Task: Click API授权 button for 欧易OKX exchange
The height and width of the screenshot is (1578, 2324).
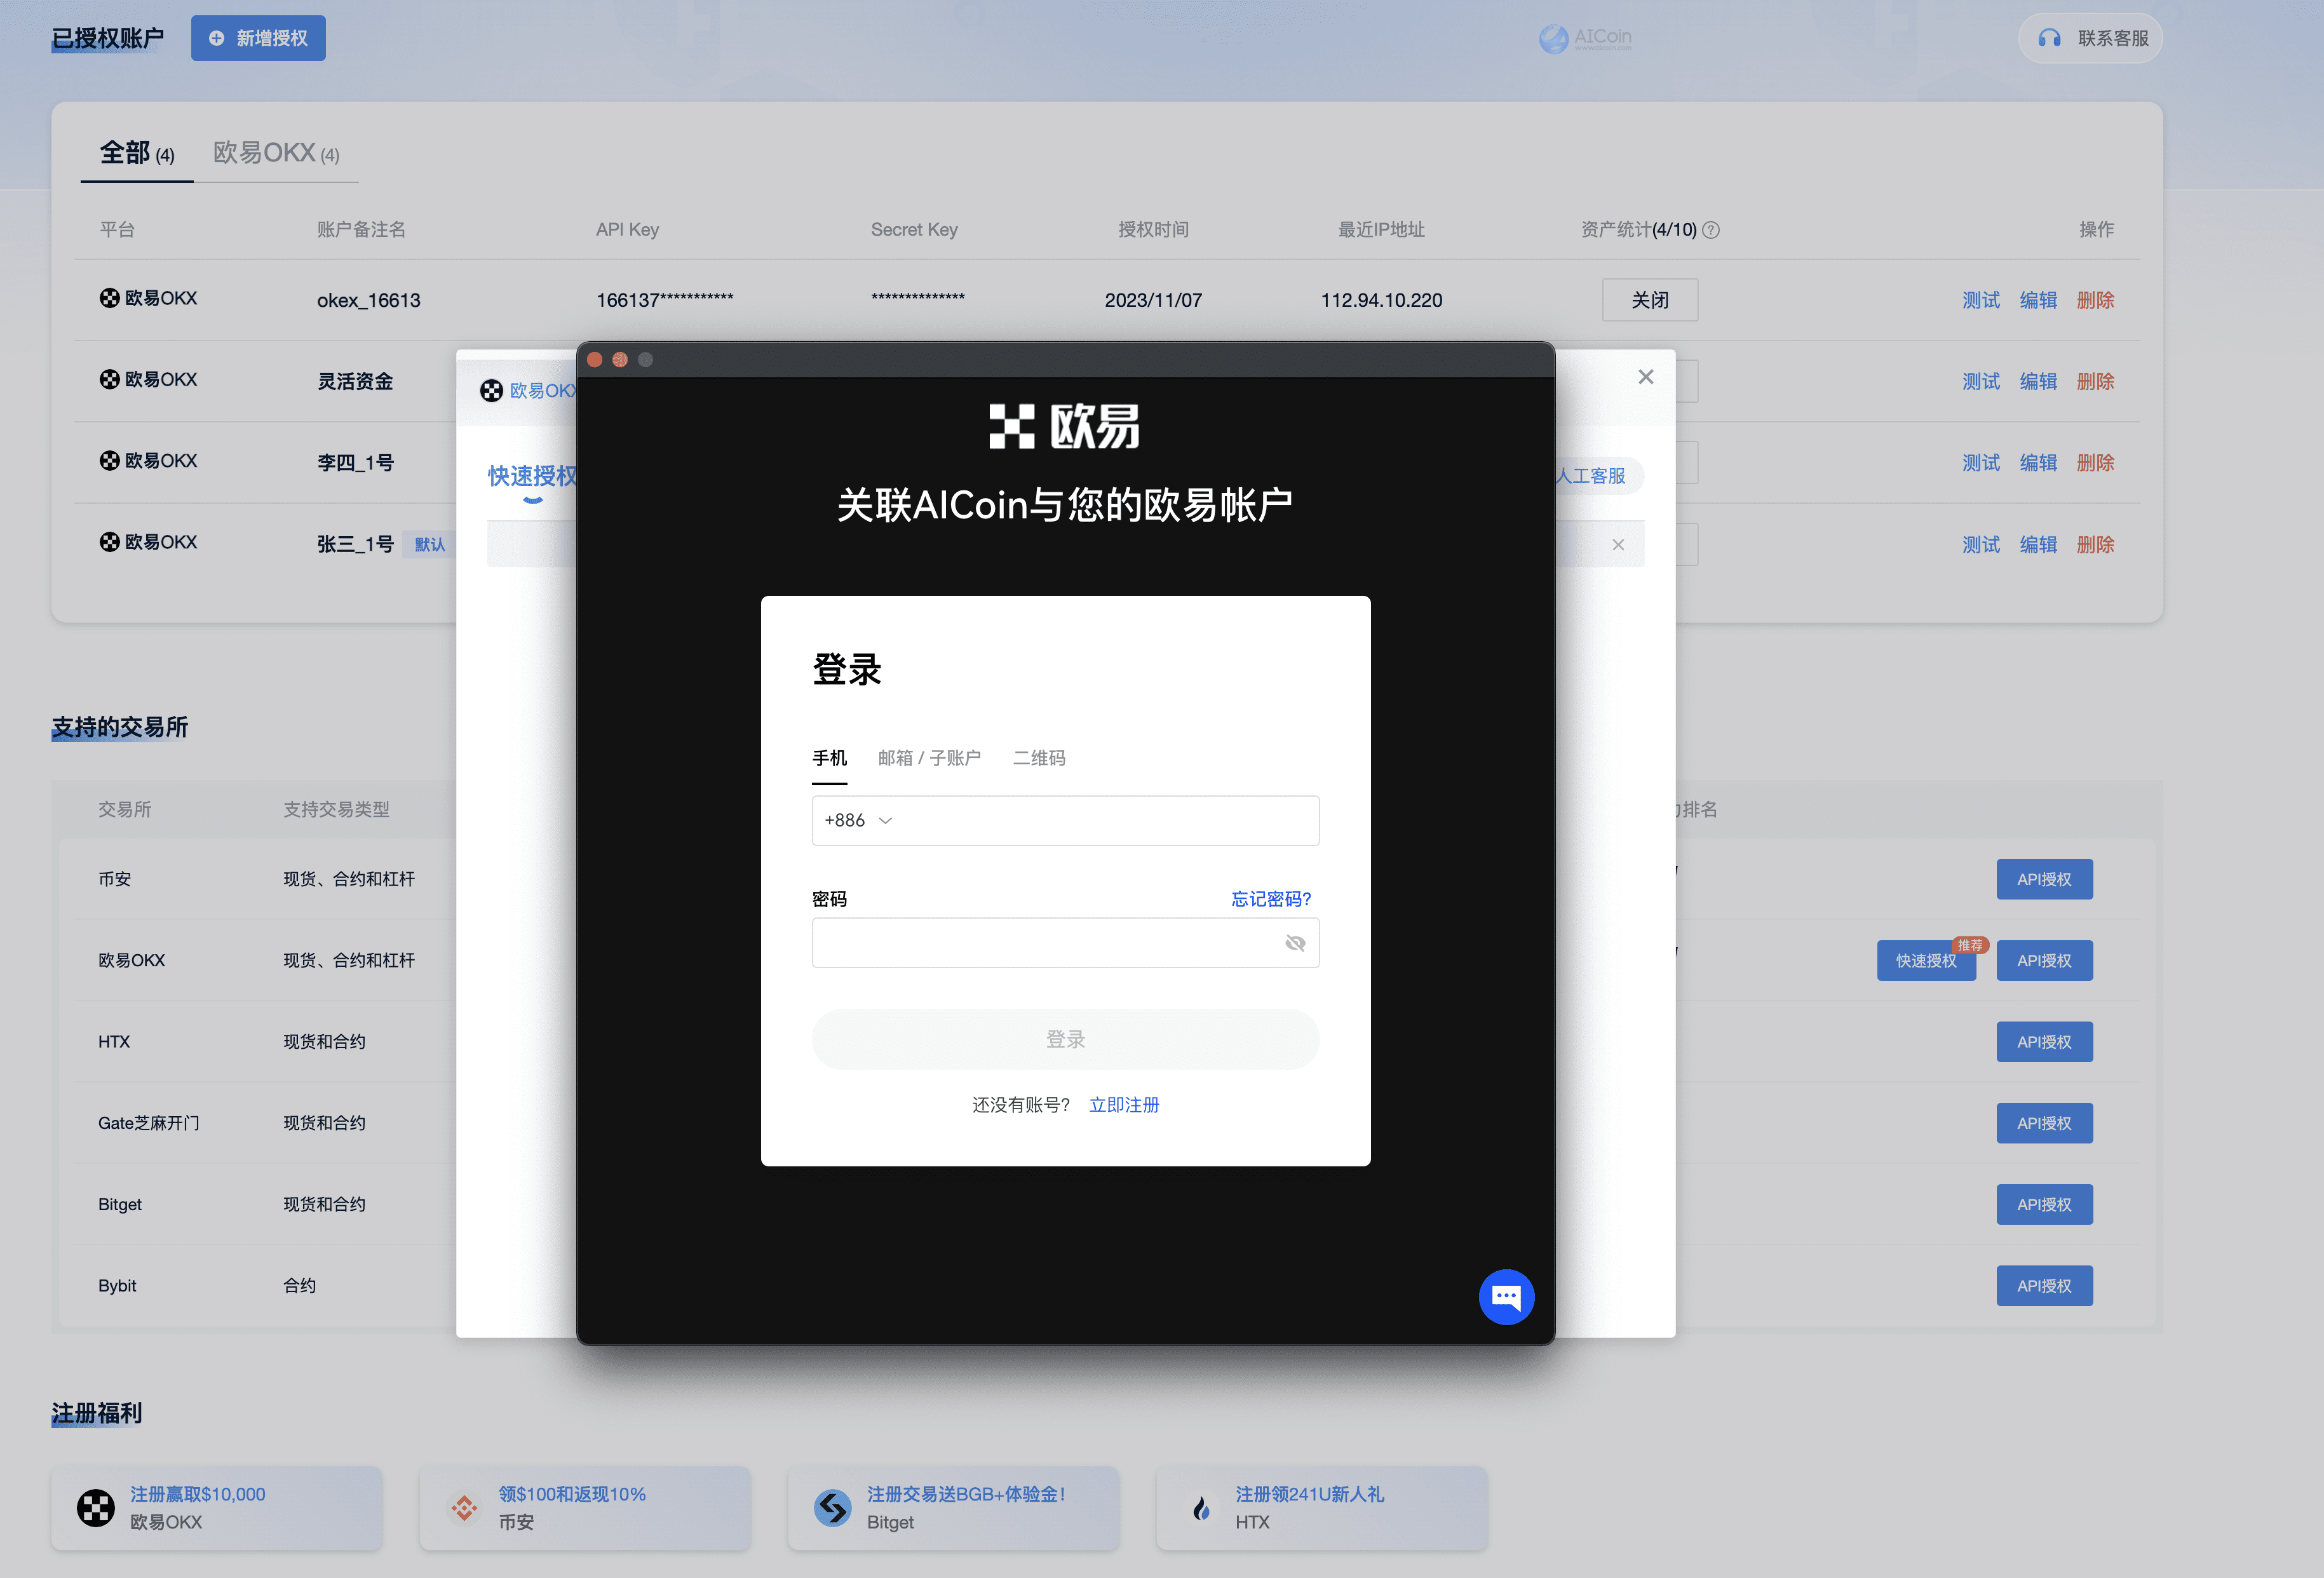Action: 2044,960
